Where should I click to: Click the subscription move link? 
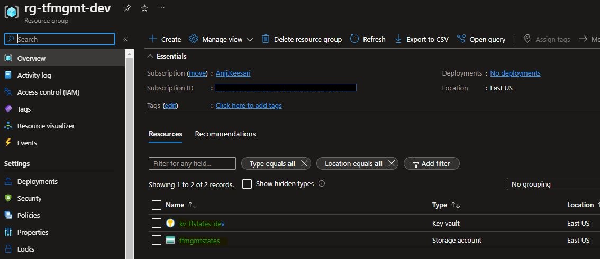198,73
